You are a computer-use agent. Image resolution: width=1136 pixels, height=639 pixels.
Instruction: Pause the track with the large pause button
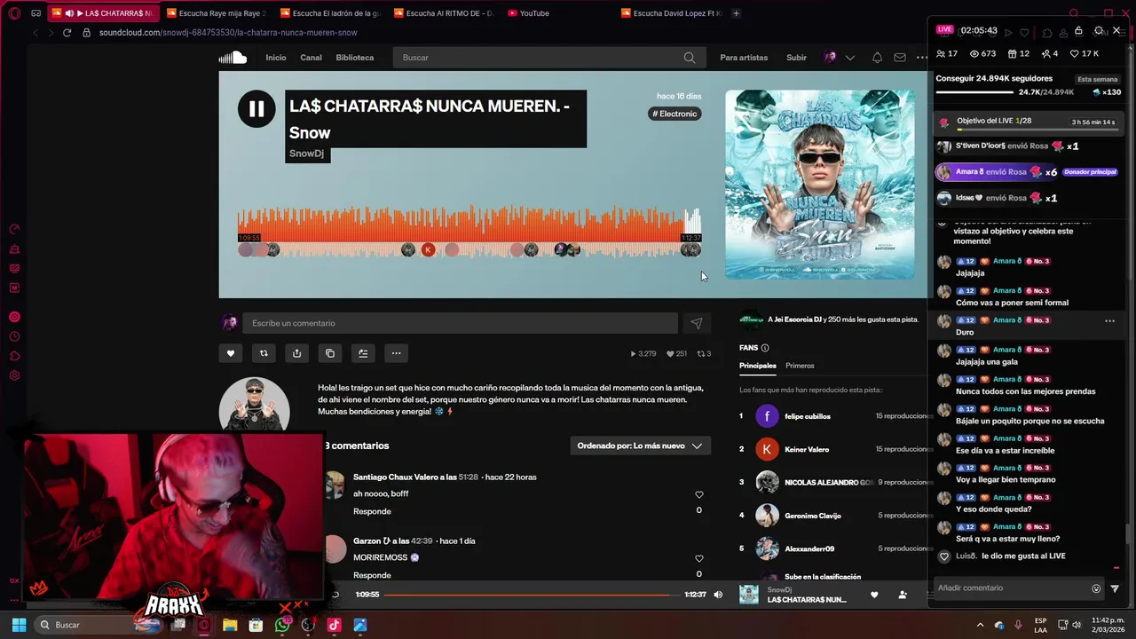256,109
